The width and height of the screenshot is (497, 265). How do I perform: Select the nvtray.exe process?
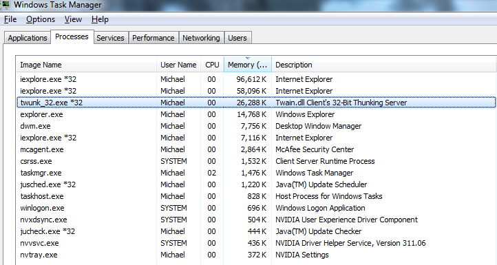pos(256,255)
